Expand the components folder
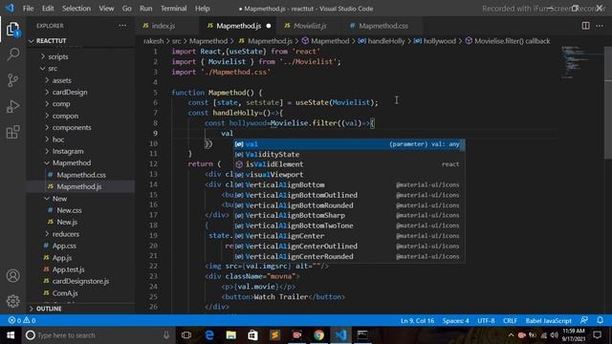612x344 pixels. point(72,127)
